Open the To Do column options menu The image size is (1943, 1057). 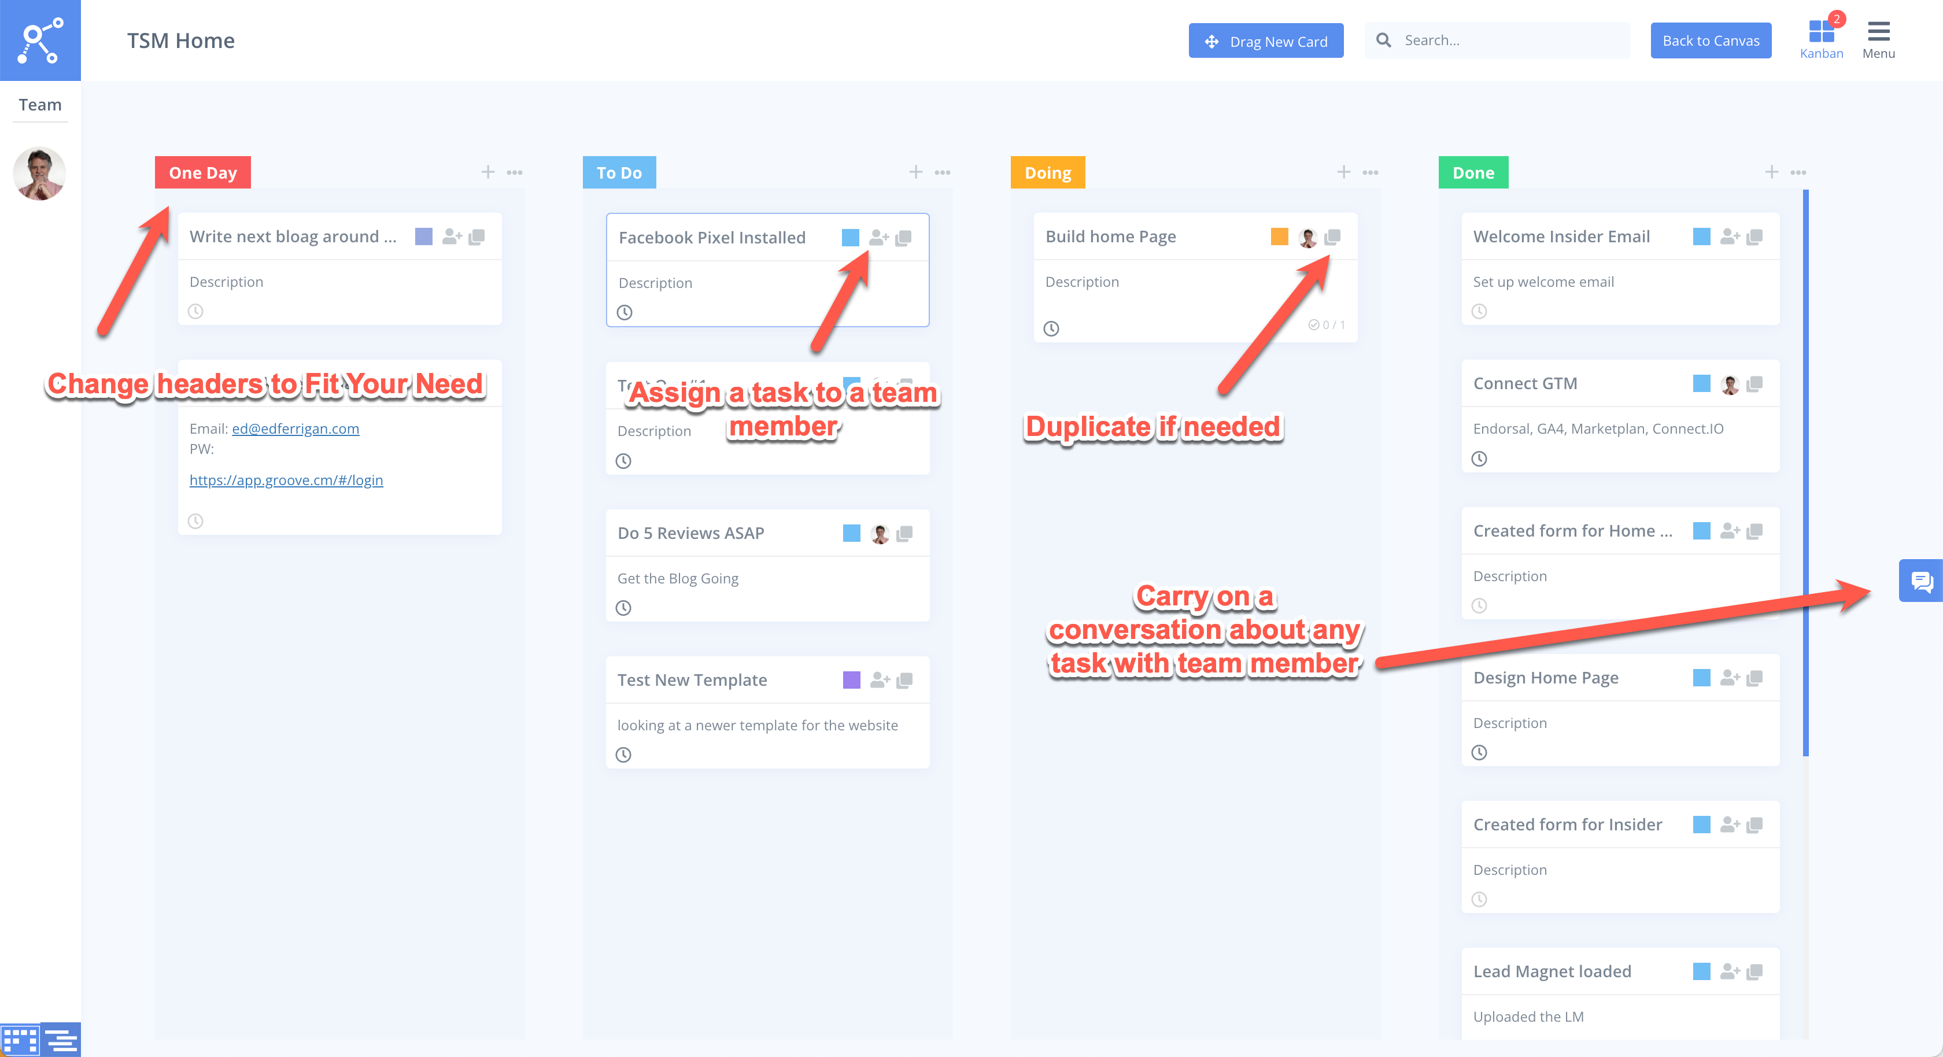(x=942, y=172)
